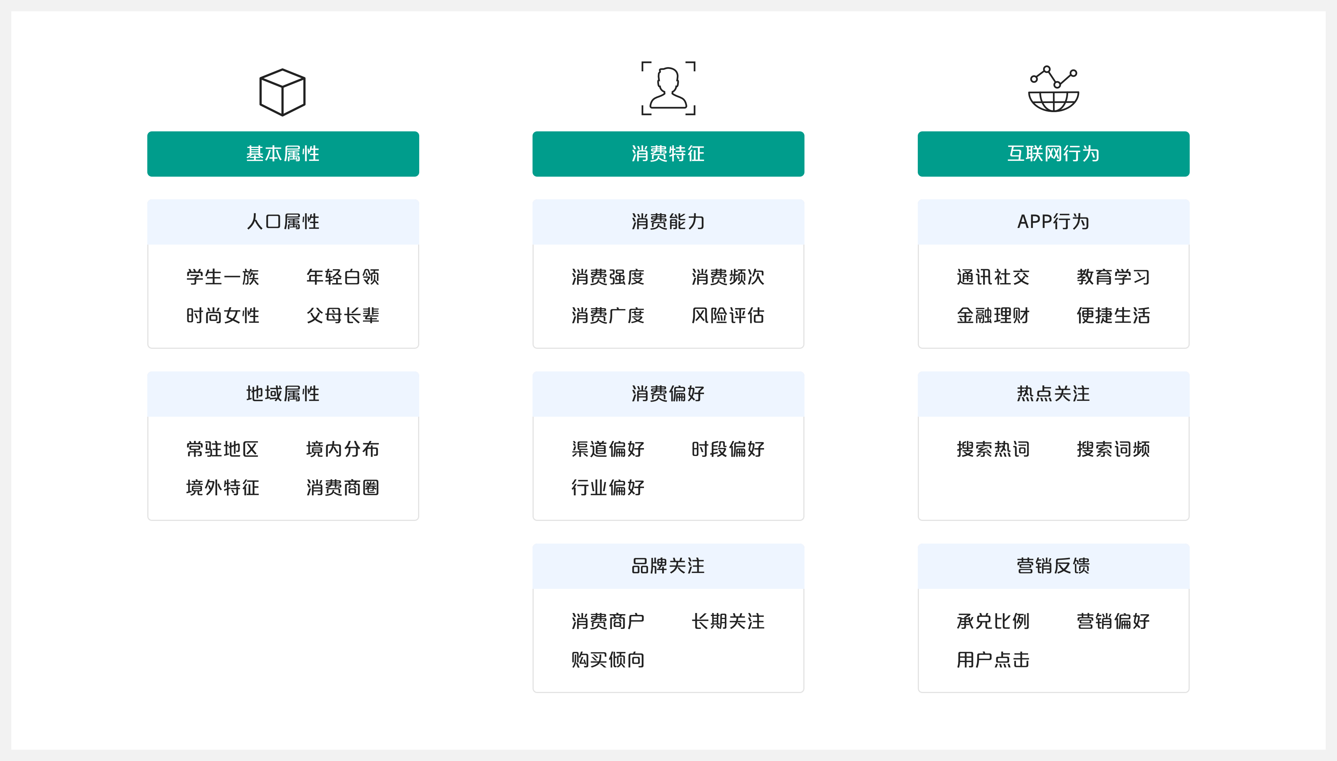
Task: Open the 消费偏好 section header
Action: click(x=668, y=394)
